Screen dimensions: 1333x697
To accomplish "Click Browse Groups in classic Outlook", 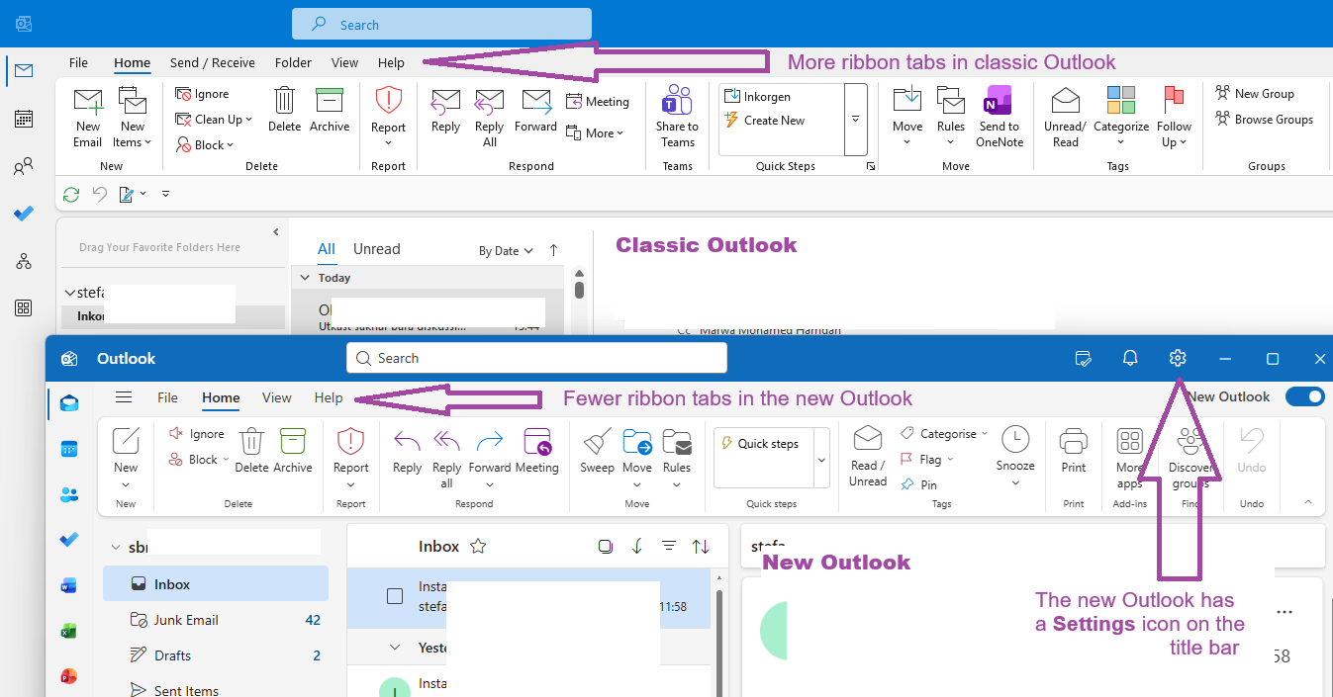I will click(x=1264, y=120).
